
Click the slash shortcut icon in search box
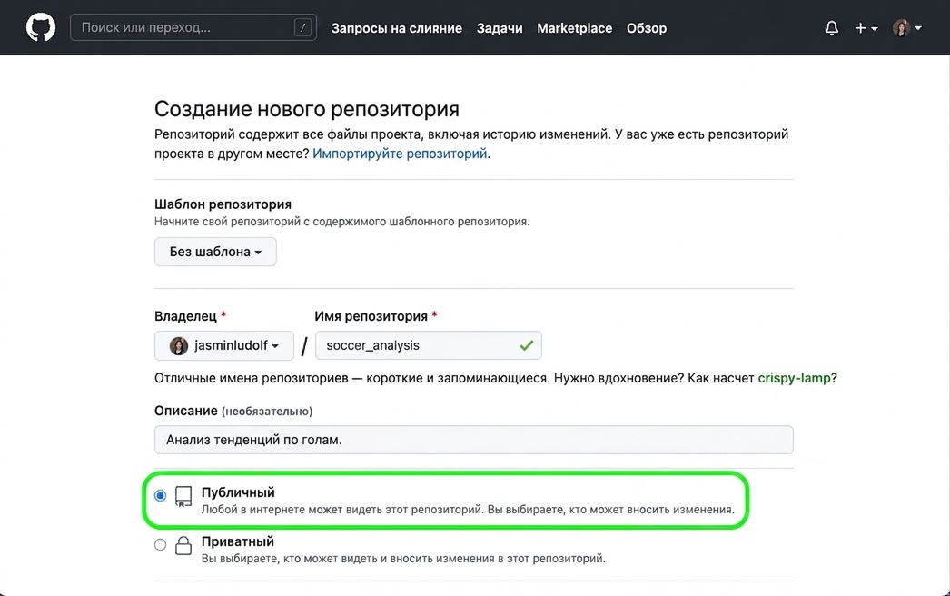tap(302, 27)
